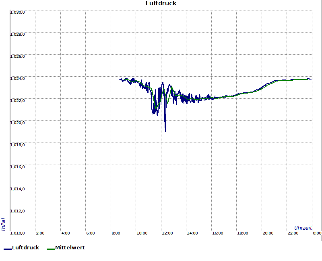Click the Uhrzeit axis label

(x=303, y=228)
